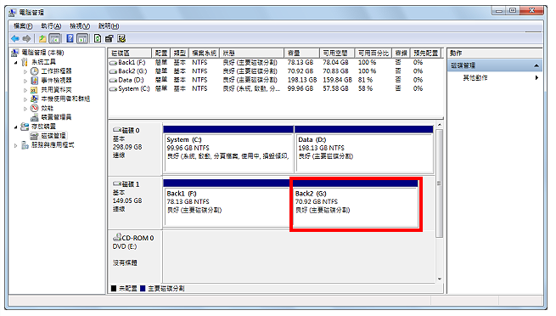
Task: Click the Forward arrow toolbar icon
Action: pos(27,39)
